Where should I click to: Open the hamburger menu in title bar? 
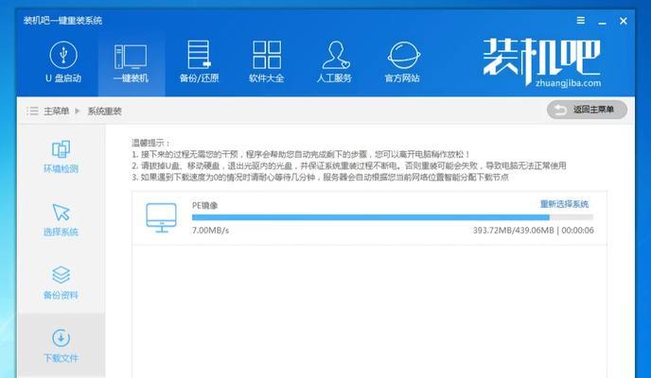[581, 20]
